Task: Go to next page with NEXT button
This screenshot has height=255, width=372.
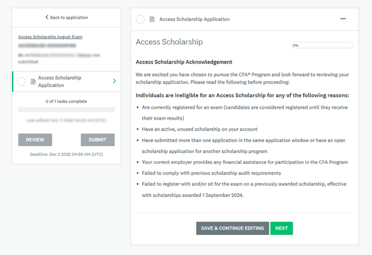Action: pos(281,228)
